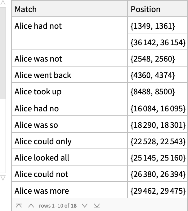Select the Match column header

pyautogui.click(x=26, y=9)
